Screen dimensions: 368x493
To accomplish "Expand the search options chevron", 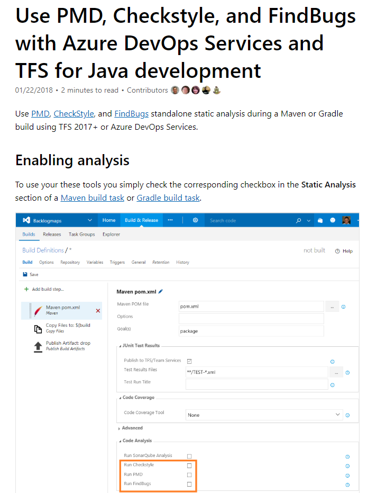I will point(309,221).
